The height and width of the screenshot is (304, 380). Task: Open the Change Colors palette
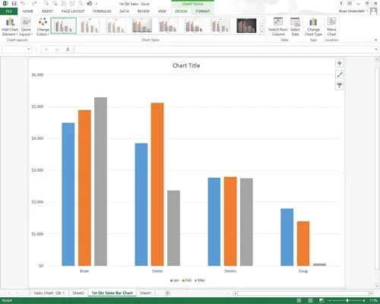[43, 27]
